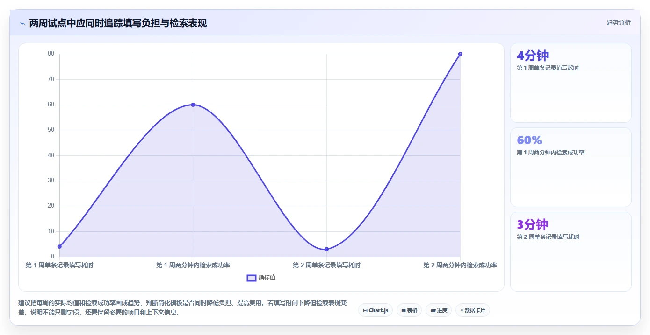650x335 pixels.
Task: Click the data point at value 60
Action: [193, 105]
